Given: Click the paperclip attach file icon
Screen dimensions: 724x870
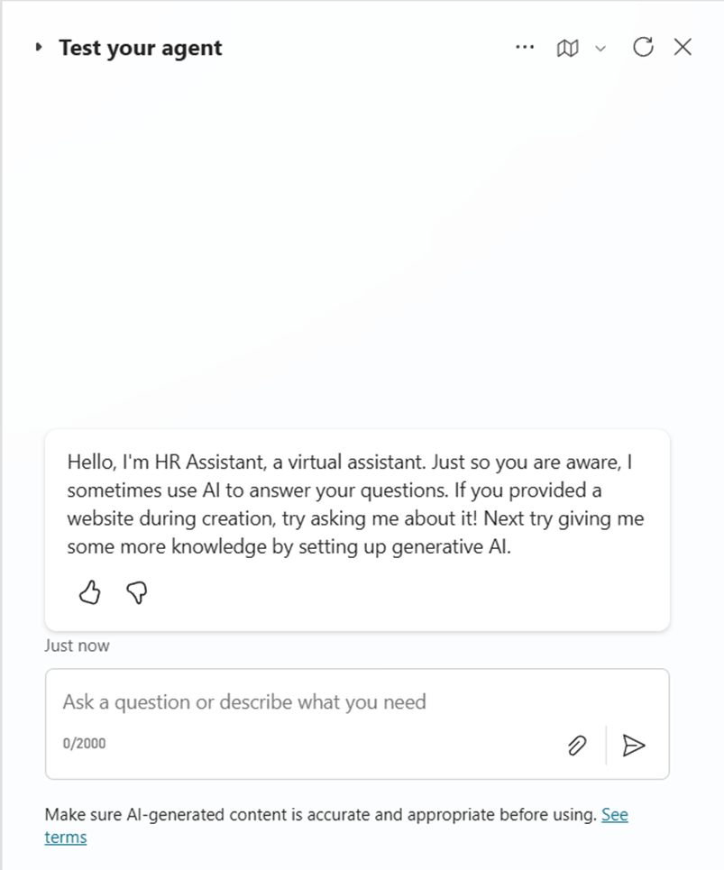Looking at the screenshot, I should [x=577, y=745].
